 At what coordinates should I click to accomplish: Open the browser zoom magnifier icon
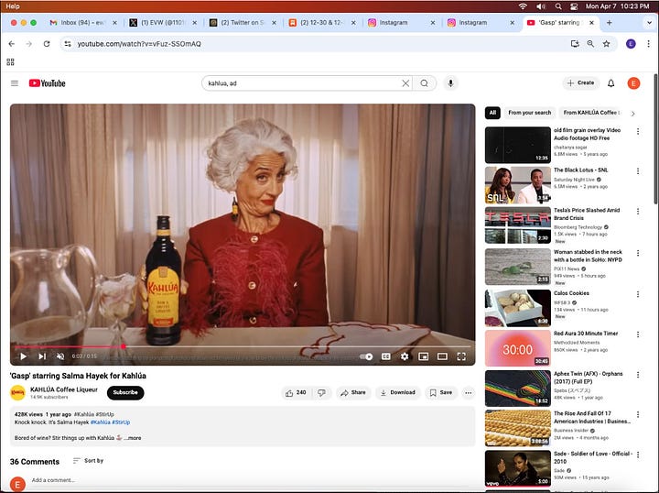click(x=590, y=44)
